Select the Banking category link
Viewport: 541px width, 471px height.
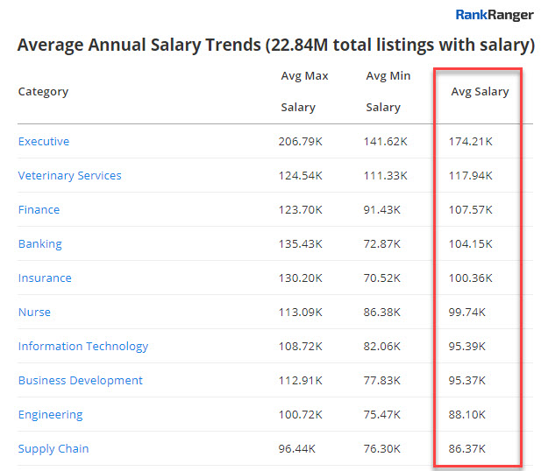pyautogui.click(x=40, y=244)
